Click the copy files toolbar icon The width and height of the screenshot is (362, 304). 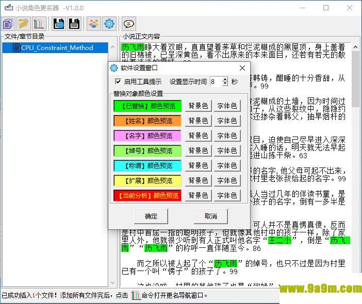point(8,24)
